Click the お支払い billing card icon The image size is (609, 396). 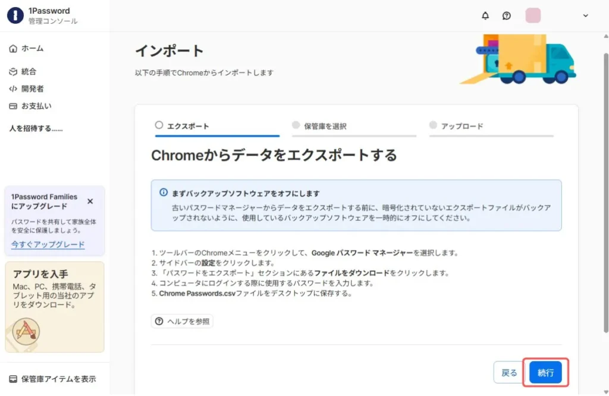tap(13, 106)
